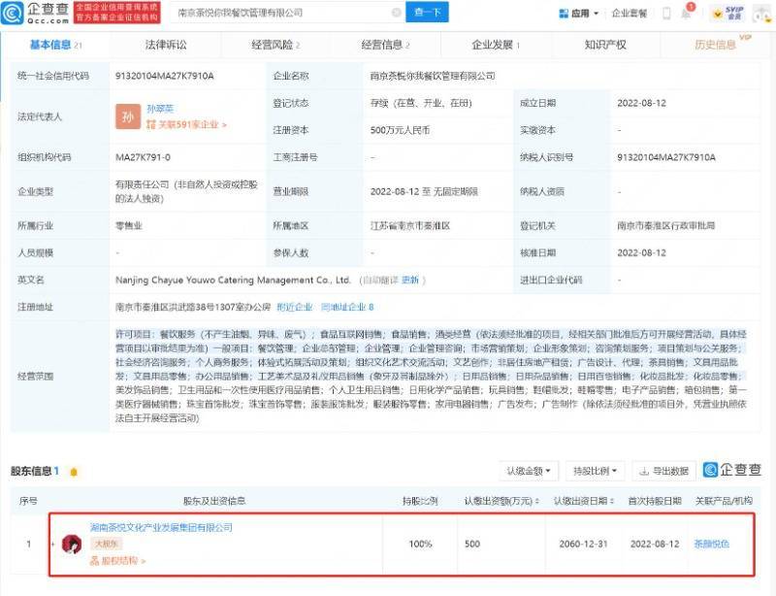Click 更新 next to English name
The height and width of the screenshot is (596, 776).
[x=410, y=280]
